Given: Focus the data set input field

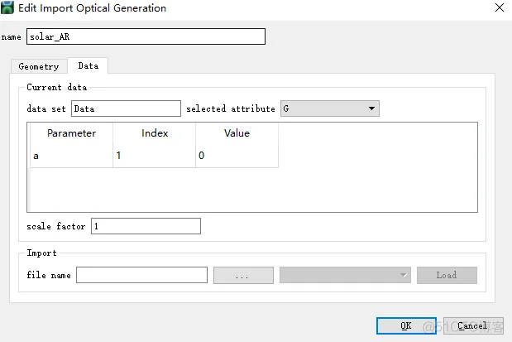Looking at the screenshot, I should point(126,108).
